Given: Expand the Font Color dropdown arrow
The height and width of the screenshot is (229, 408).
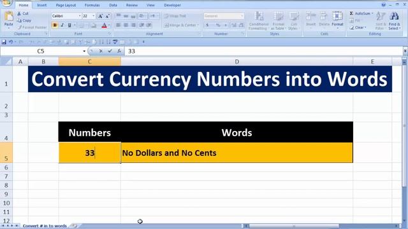Looking at the screenshot, I should pos(109,25).
